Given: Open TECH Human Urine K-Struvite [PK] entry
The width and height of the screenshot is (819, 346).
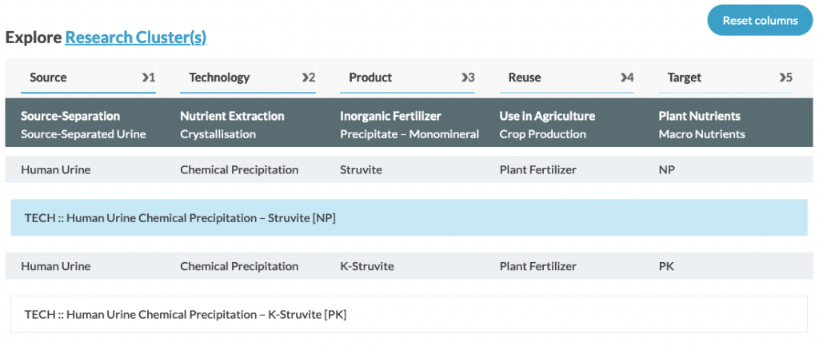Looking at the screenshot, I should [x=409, y=314].
